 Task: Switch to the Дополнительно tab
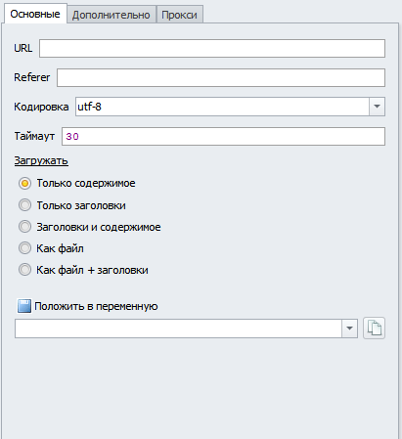112,15
